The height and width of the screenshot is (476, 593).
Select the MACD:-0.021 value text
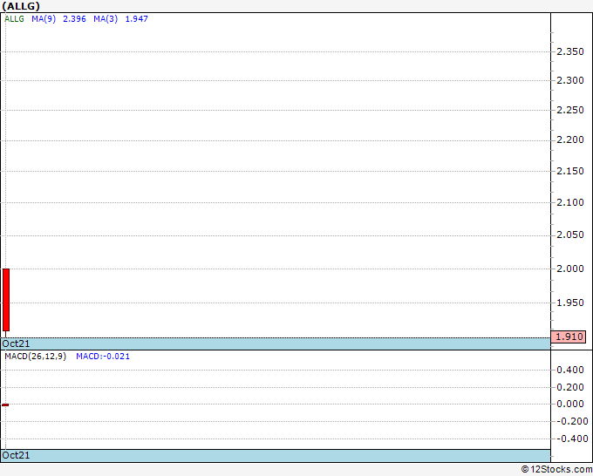coord(103,357)
